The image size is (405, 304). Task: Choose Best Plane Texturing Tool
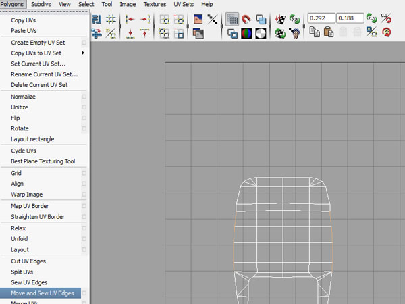(x=45, y=161)
